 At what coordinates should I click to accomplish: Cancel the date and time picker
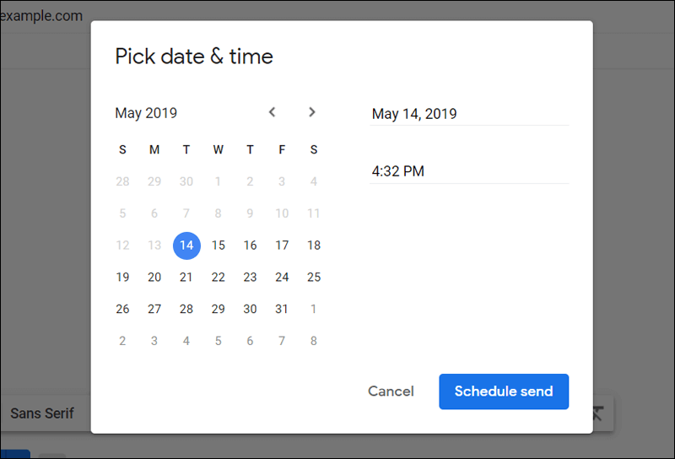click(391, 391)
